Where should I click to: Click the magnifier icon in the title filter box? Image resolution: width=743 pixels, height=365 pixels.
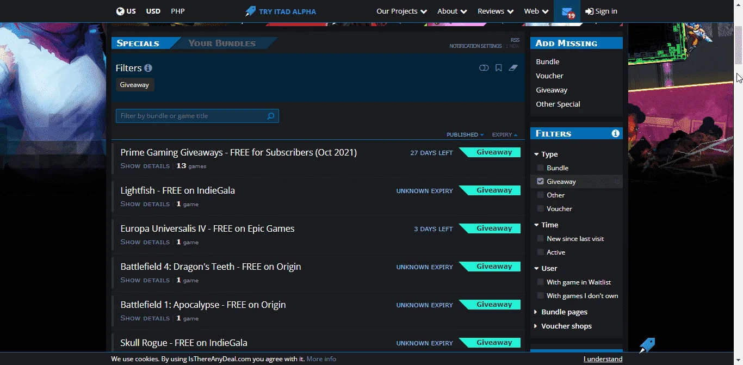pyautogui.click(x=271, y=116)
